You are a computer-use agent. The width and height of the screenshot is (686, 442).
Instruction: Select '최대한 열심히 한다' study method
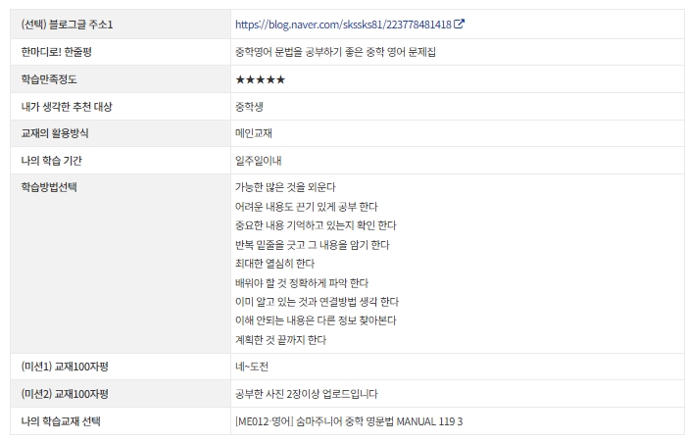click(274, 264)
